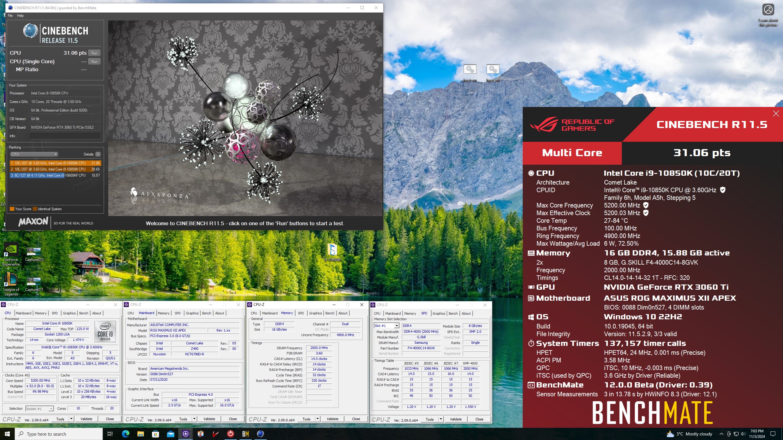This screenshot has width=783, height=440.
Task: Click the Part Number field F4-4000C14-8GVK
Action: point(421,348)
